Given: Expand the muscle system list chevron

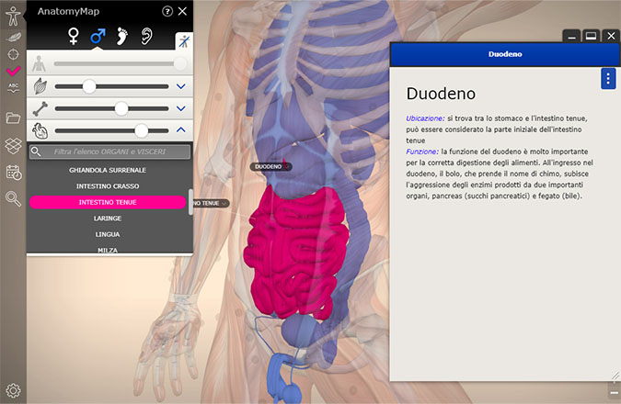Looking at the screenshot, I should tap(181, 86).
